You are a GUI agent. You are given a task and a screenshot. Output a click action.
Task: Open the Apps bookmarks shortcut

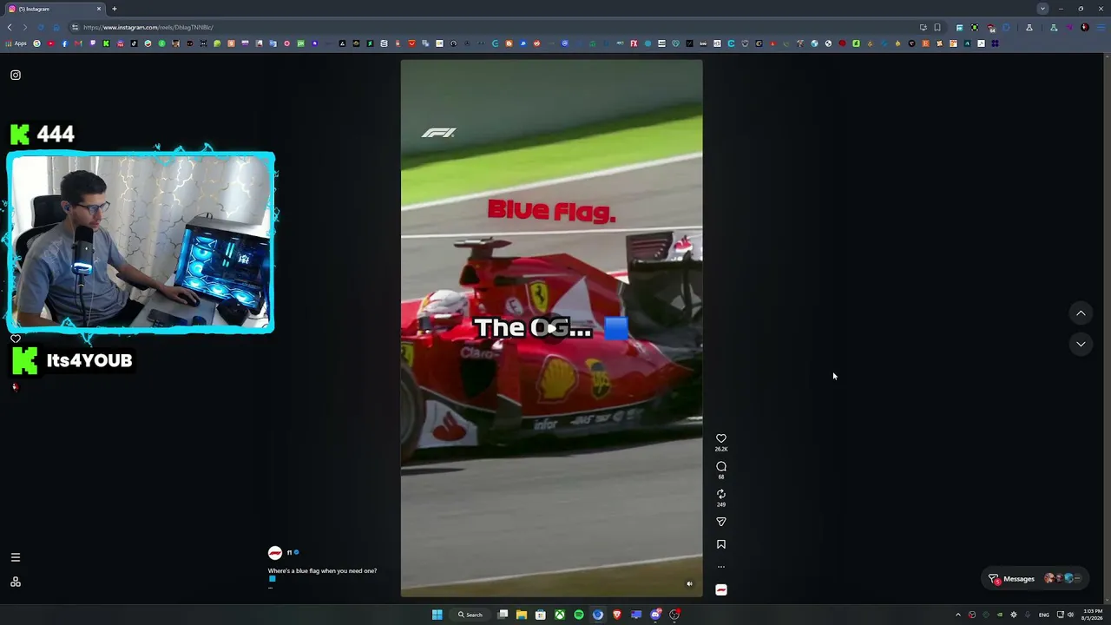pyautogui.click(x=17, y=43)
